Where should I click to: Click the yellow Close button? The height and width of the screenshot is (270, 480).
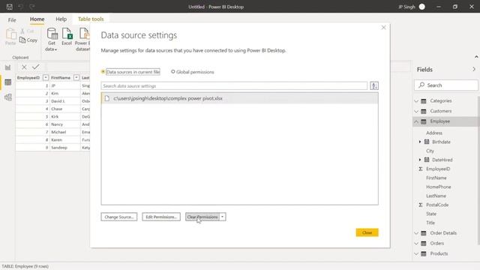[x=367, y=232]
